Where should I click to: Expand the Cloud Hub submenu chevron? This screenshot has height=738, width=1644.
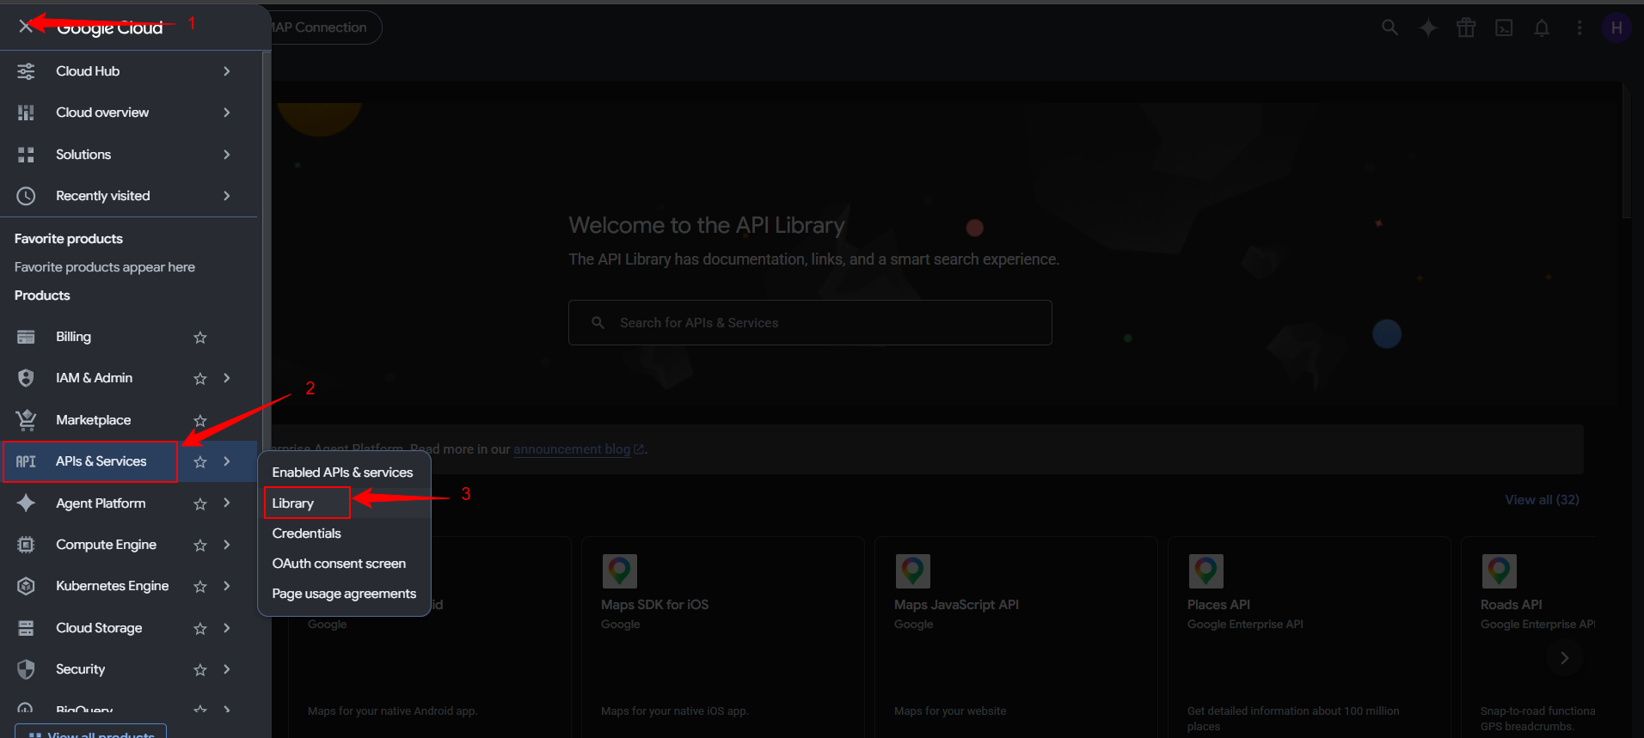[227, 71]
